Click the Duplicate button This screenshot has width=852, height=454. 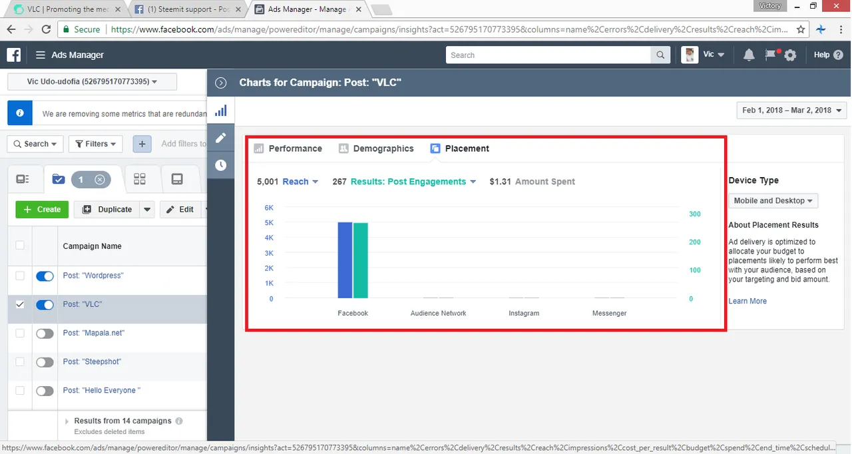tap(107, 209)
